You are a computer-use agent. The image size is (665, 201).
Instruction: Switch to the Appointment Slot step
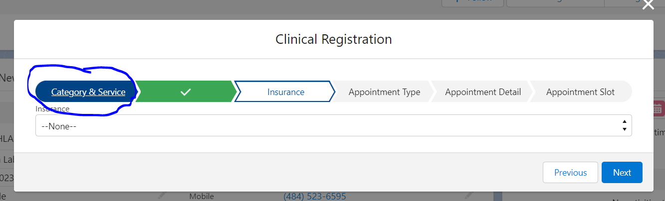(x=580, y=92)
